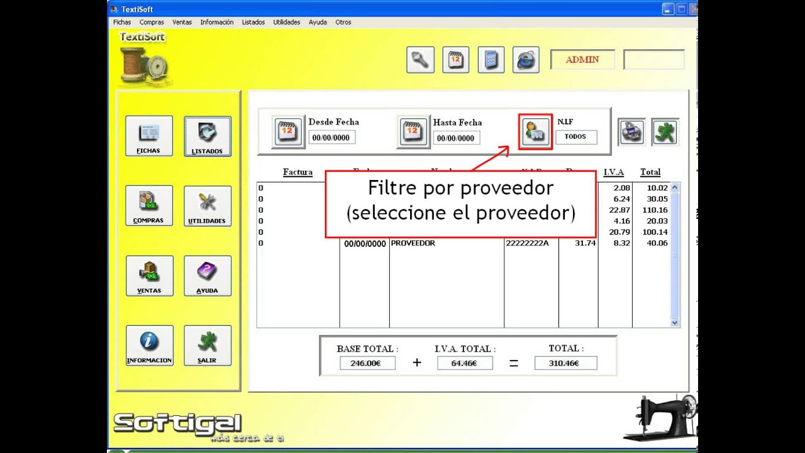Click the key icon in top toolbar
This screenshot has width=805, height=453.
tap(420, 60)
